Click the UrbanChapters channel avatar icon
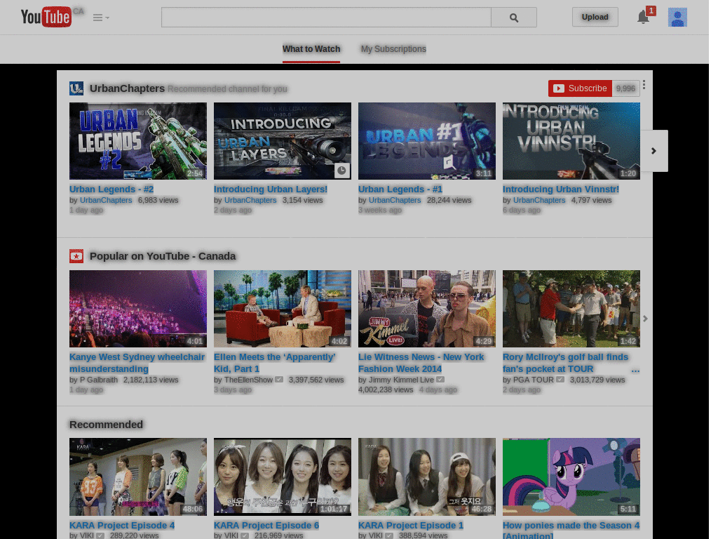 pyautogui.click(x=77, y=88)
